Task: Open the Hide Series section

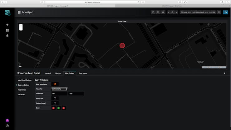Action: coord(22,90)
